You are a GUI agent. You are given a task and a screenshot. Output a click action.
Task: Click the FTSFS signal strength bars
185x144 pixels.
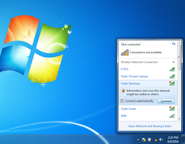(172, 69)
